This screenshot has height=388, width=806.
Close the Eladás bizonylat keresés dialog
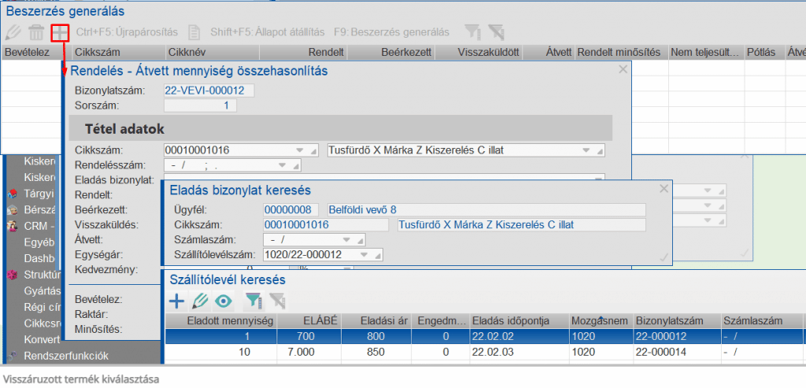pyautogui.click(x=664, y=189)
